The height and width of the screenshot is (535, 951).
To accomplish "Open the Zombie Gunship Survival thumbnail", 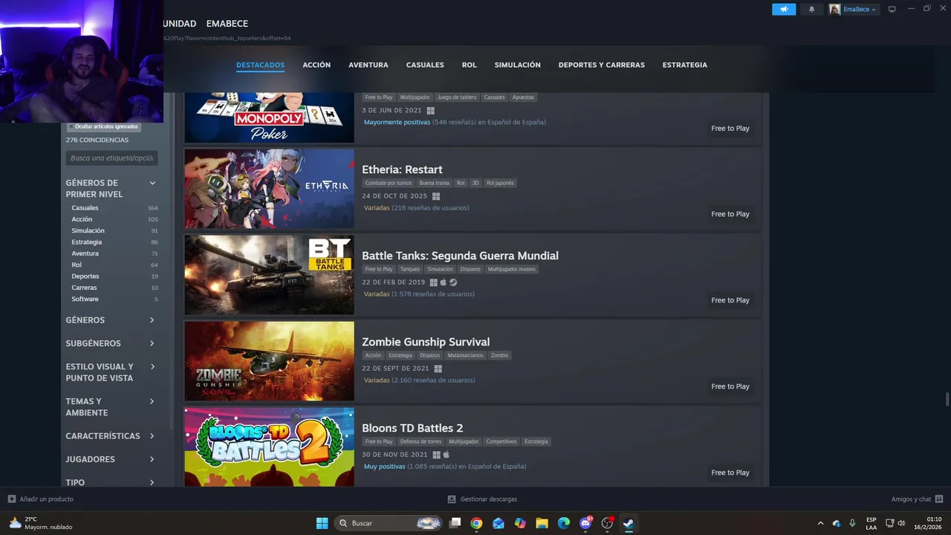I will click(x=269, y=361).
